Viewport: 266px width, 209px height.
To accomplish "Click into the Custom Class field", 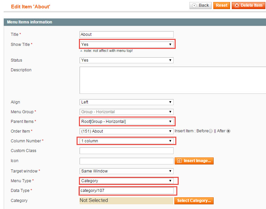I will pyautogui.click(x=127, y=151).
